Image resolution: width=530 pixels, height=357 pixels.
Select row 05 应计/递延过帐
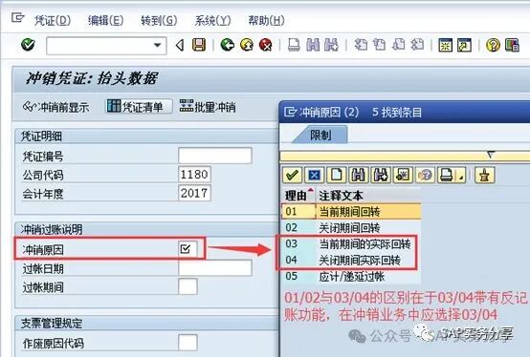pyautogui.click(x=351, y=276)
